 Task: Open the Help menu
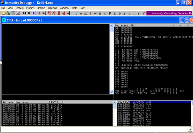pos(75,8)
